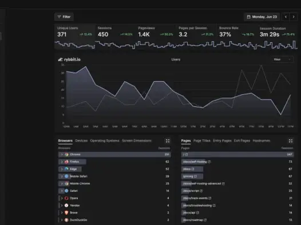The image size is (301, 225).
Task: Select the Pages per Session card
Action: pos(196,37)
